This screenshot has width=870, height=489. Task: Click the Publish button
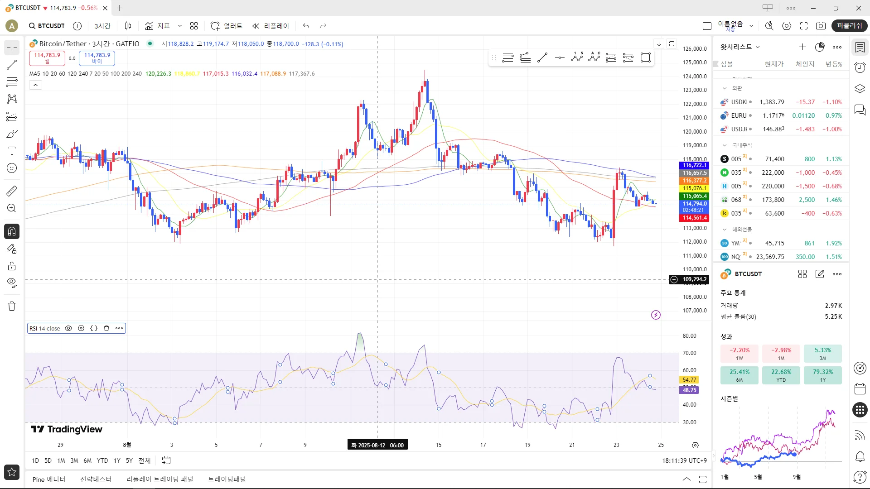[849, 26]
